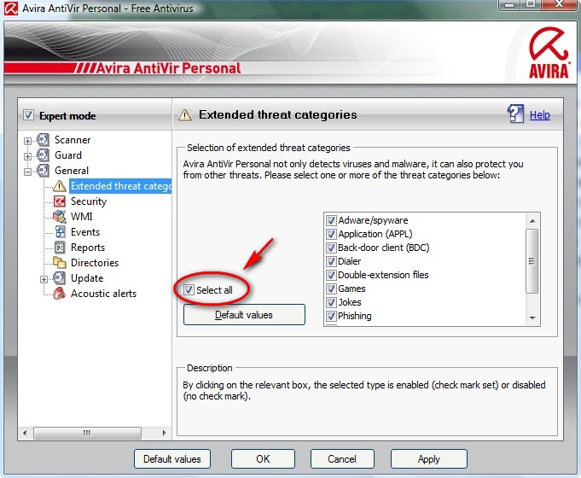Image resolution: width=581 pixels, height=478 pixels.
Task: Click the OK button
Action: pos(263,458)
